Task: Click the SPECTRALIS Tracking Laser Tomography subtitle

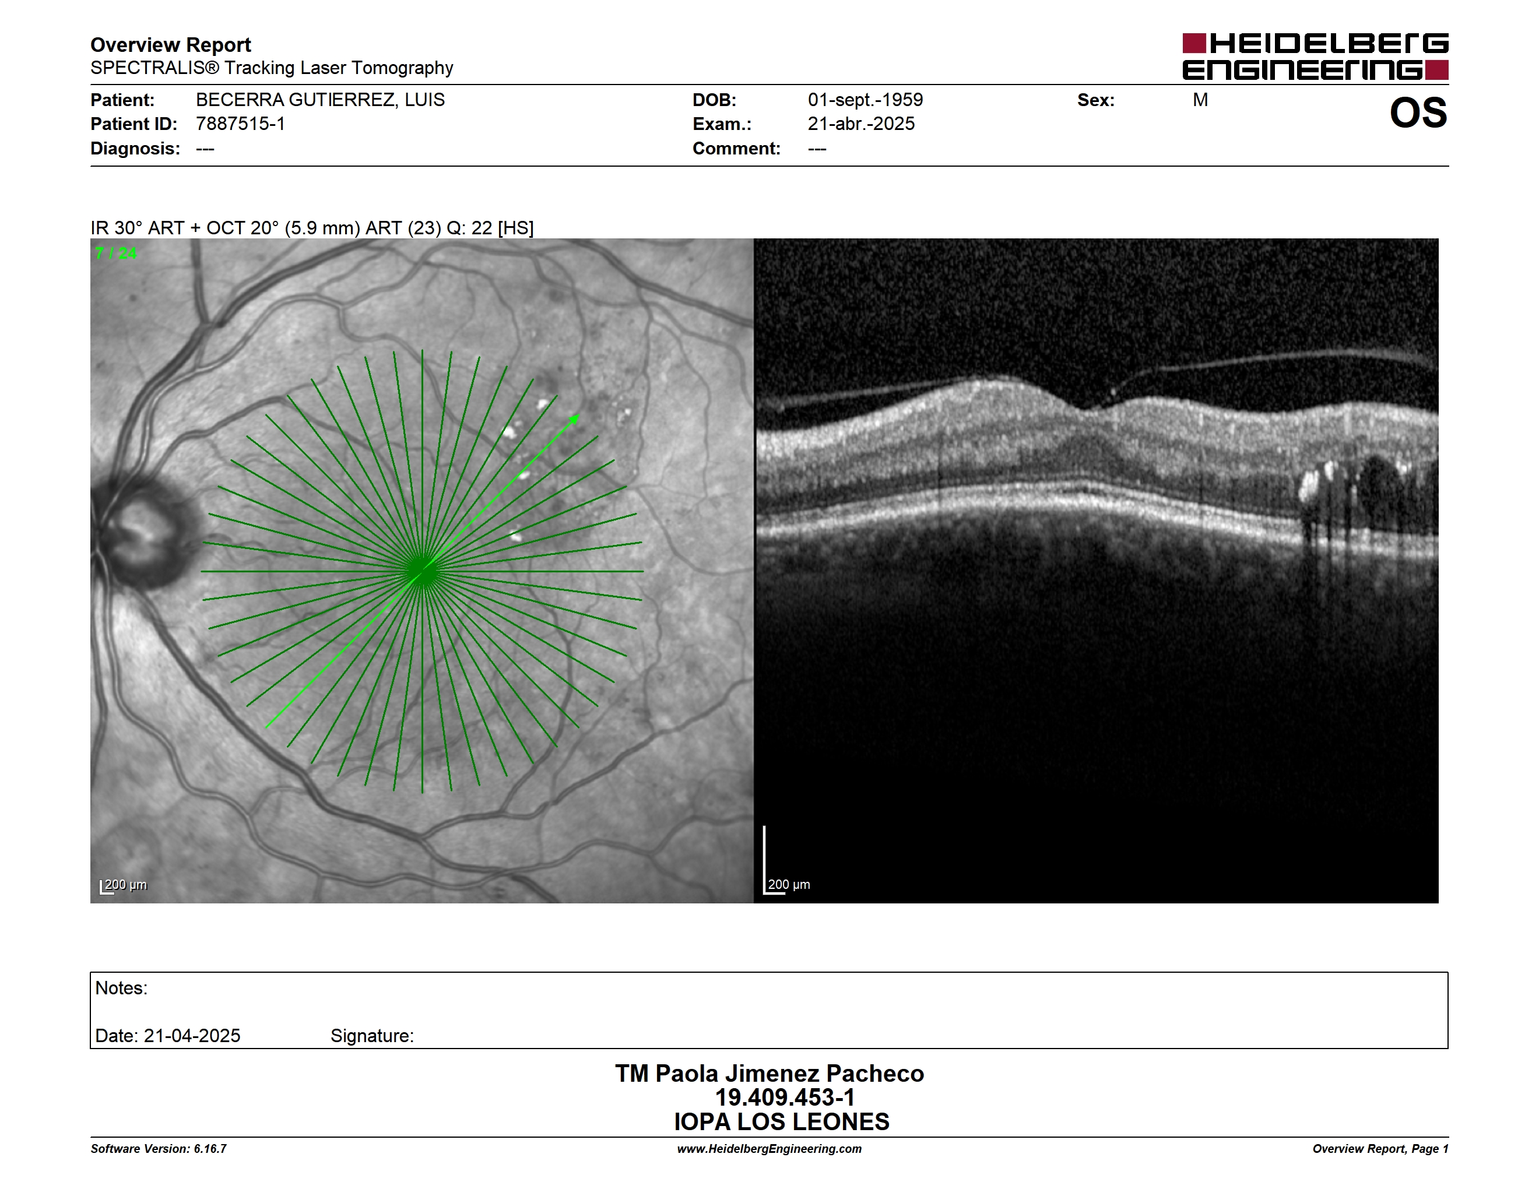Action: tap(272, 68)
